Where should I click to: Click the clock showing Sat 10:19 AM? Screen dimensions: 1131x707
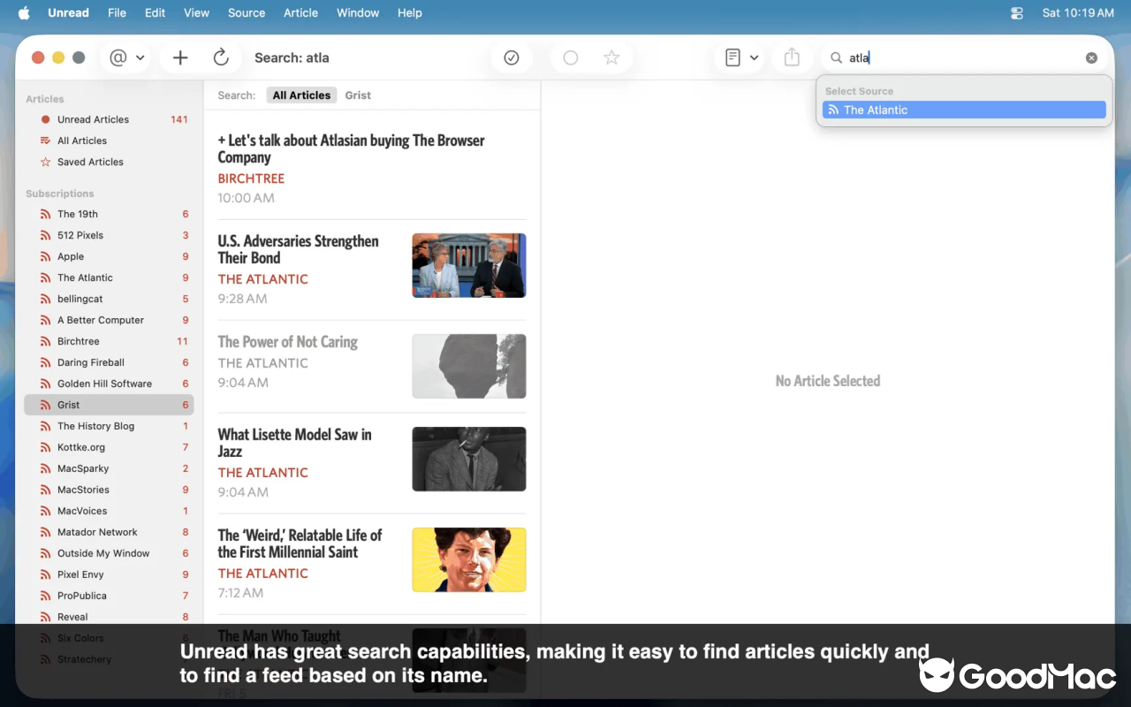point(1077,12)
